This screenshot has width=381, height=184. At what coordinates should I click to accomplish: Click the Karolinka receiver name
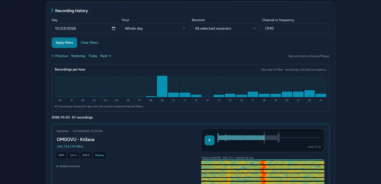[62, 131]
